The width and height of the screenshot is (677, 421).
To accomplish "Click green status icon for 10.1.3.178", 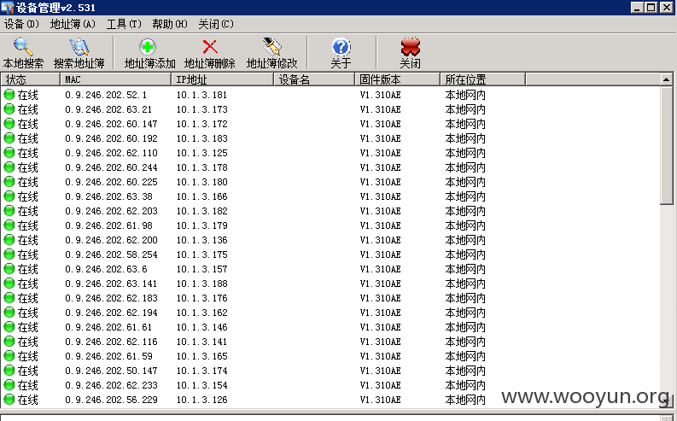I will 9,167.
